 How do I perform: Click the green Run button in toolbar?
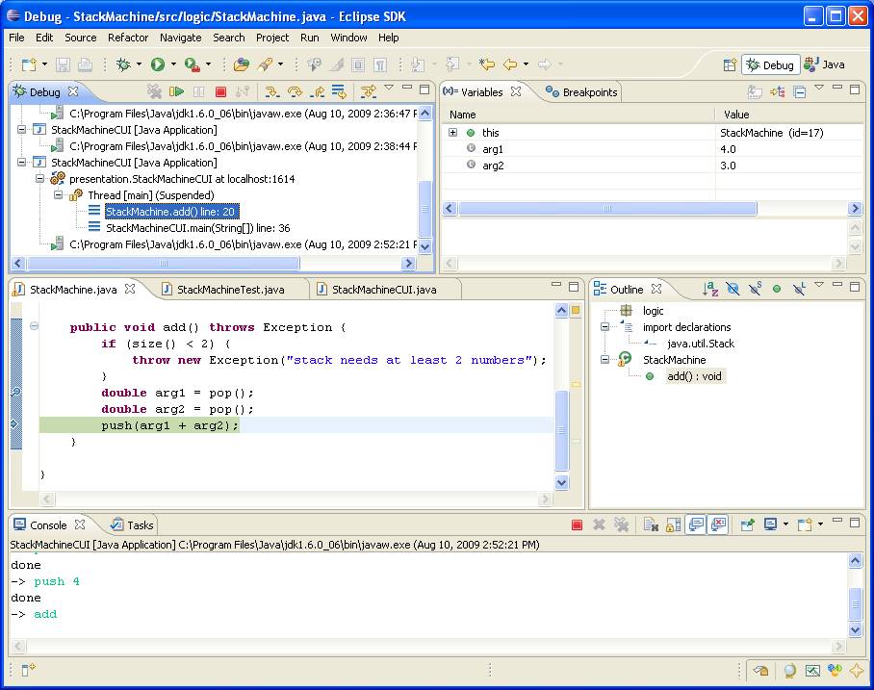158,64
